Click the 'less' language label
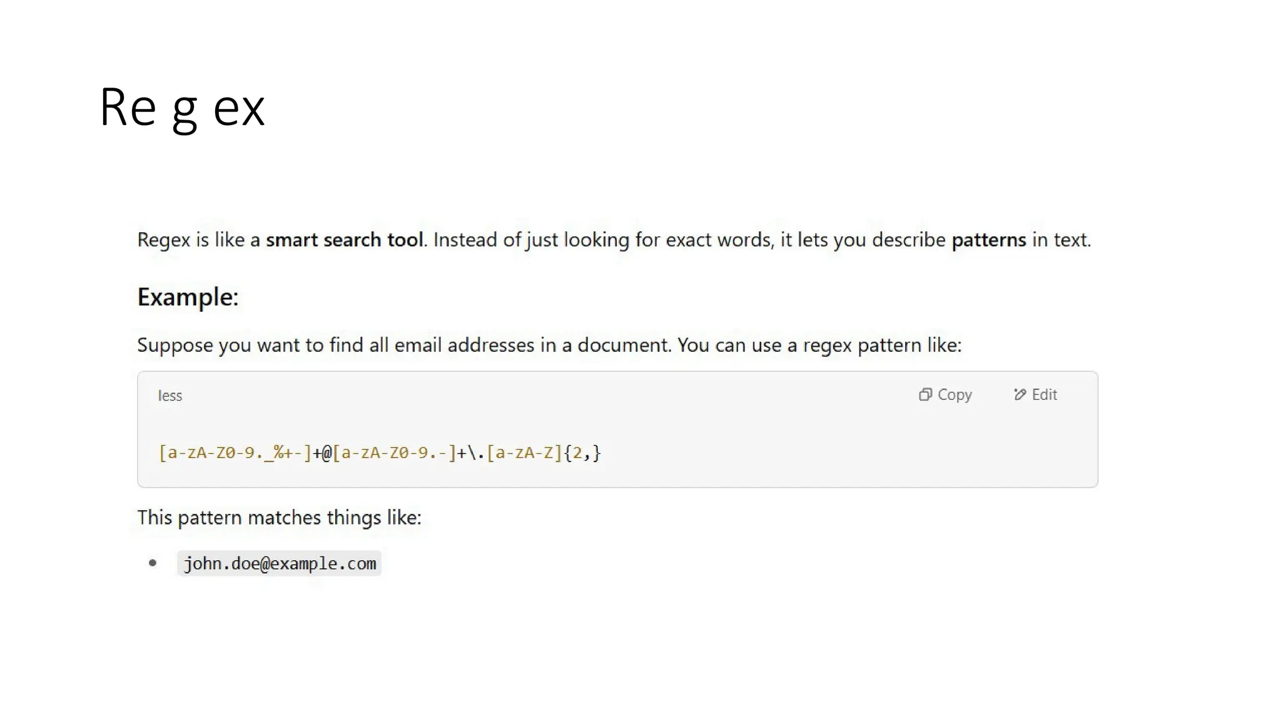The height and width of the screenshot is (721, 1281). pos(170,396)
